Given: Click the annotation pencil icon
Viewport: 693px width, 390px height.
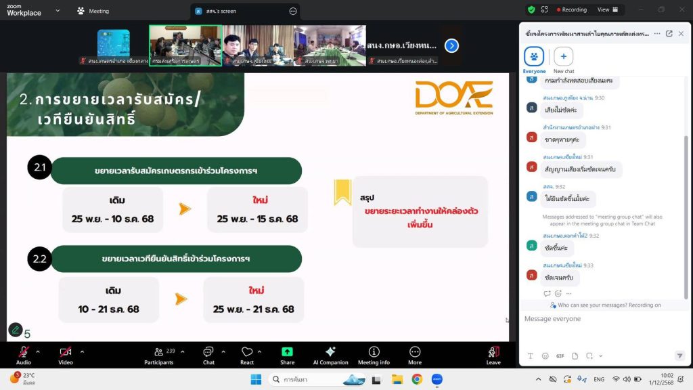Looking at the screenshot, I should pos(16,330).
